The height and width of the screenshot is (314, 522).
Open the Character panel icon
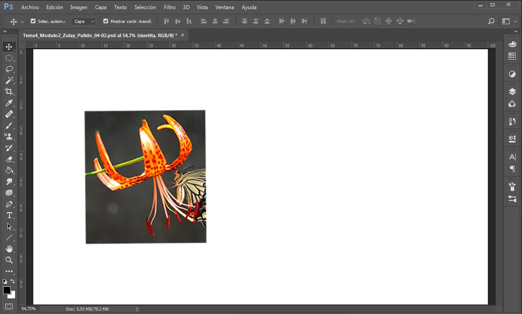[512, 157]
